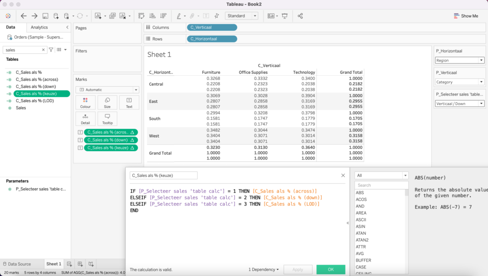Collapse the Data pane with the arrow

tap(67, 28)
